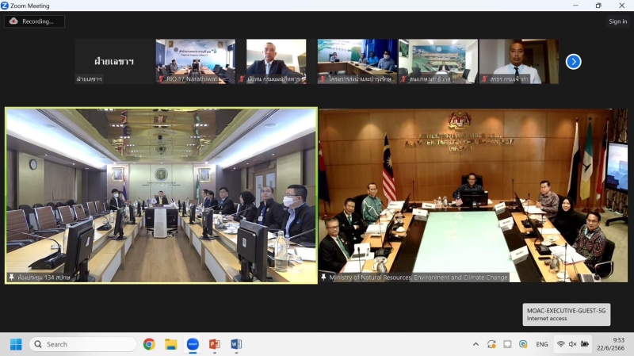
Task: Click the Zoom app taskbar icon
Action: (192, 344)
